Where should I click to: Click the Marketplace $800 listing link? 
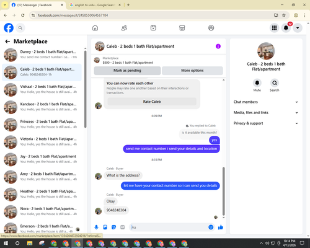coord(128,63)
